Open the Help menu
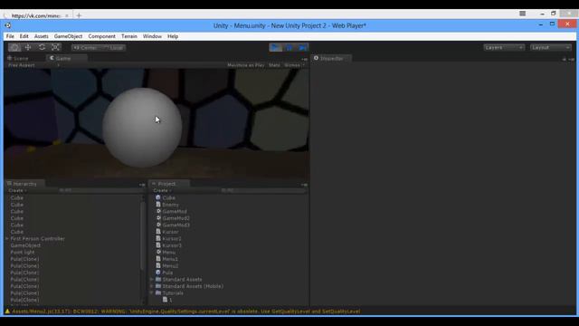Image resolution: width=579 pixels, height=326 pixels. click(173, 36)
